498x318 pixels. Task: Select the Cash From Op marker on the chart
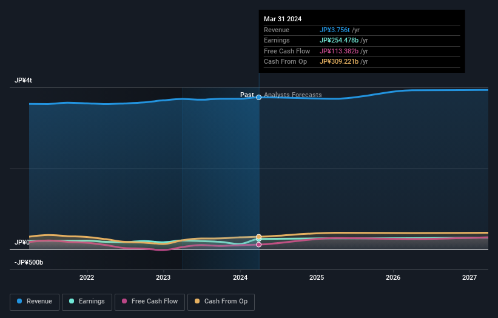point(259,237)
